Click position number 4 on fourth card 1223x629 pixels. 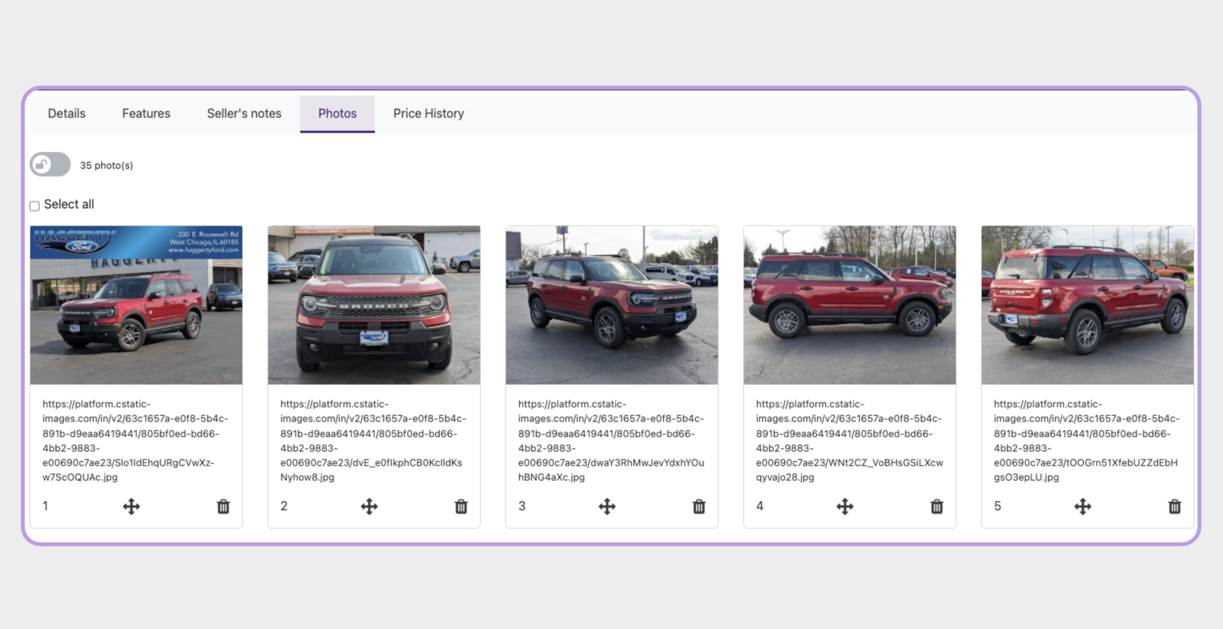(760, 506)
